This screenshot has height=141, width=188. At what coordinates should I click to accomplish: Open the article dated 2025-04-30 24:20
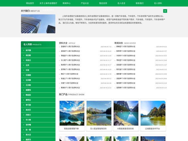point(70,51)
